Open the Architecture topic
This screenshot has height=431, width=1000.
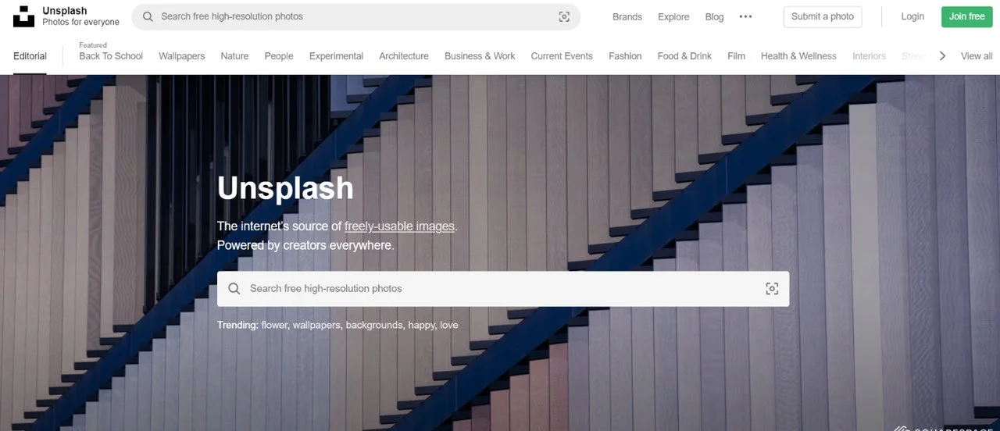[x=404, y=56]
